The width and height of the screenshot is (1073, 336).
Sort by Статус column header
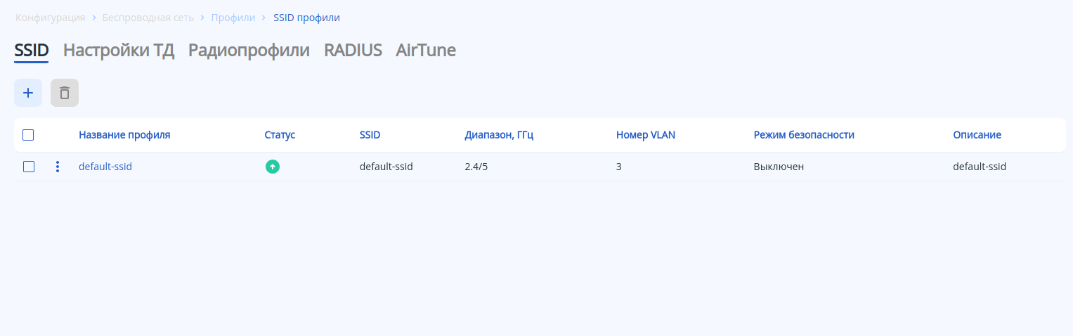click(x=280, y=135)
